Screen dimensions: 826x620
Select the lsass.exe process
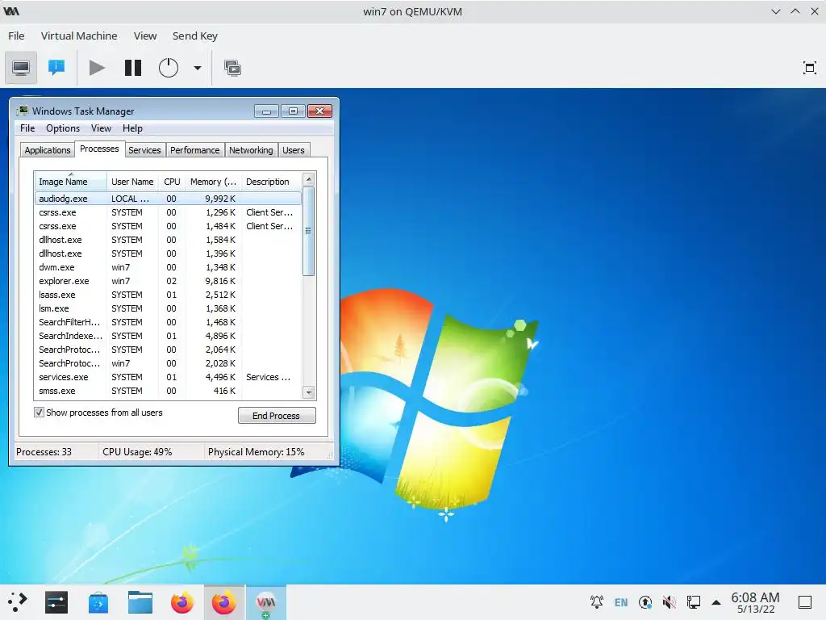[168, 295]
